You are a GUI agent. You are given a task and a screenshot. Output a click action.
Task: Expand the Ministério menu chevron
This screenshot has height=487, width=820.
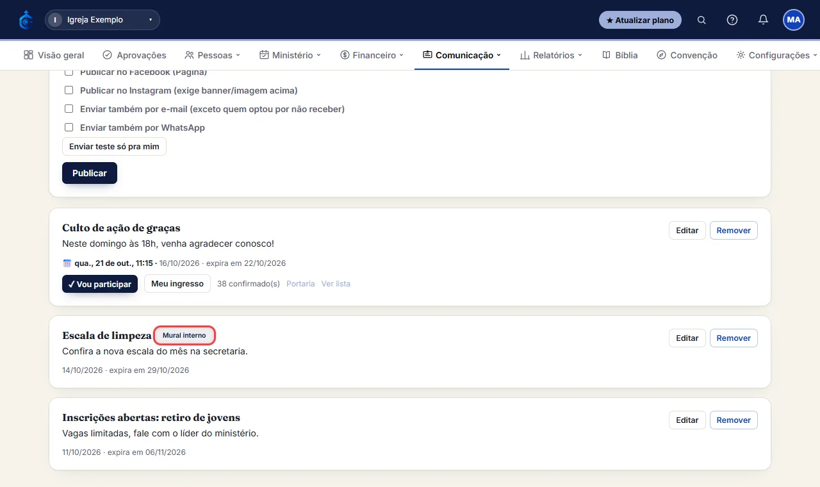pos(319,55)
